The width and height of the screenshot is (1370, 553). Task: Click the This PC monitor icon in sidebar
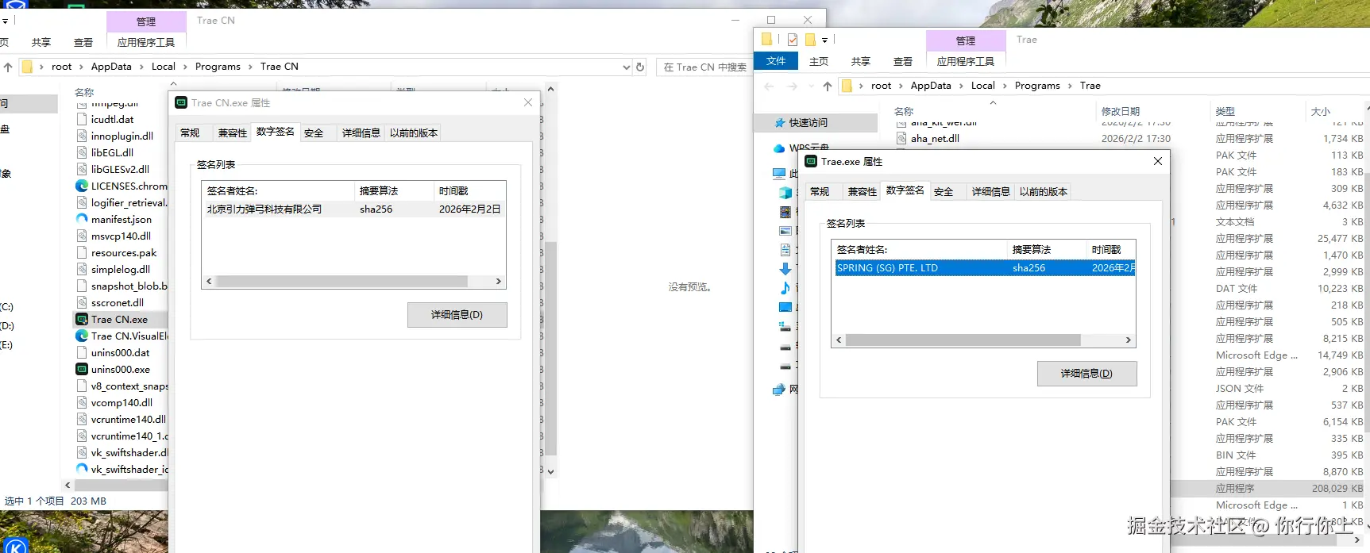point(779,173)
